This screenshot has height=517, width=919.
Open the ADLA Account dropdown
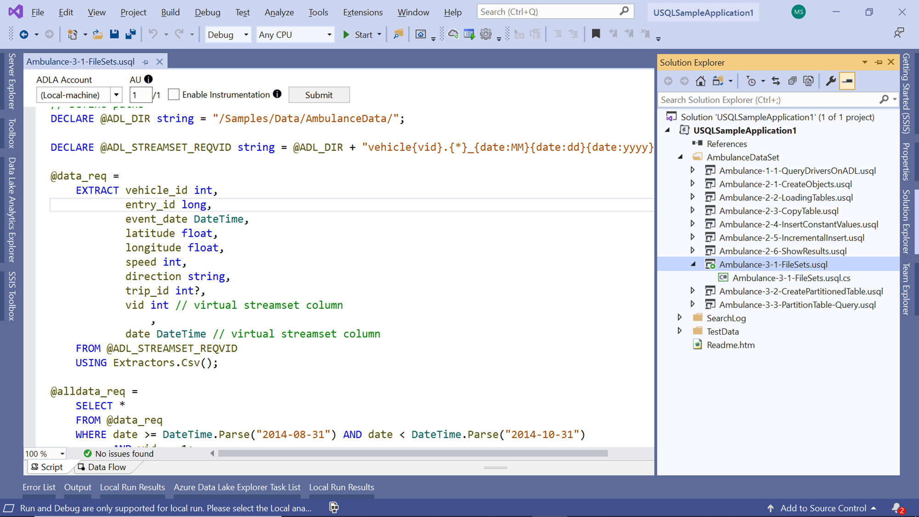coord(116,95)
